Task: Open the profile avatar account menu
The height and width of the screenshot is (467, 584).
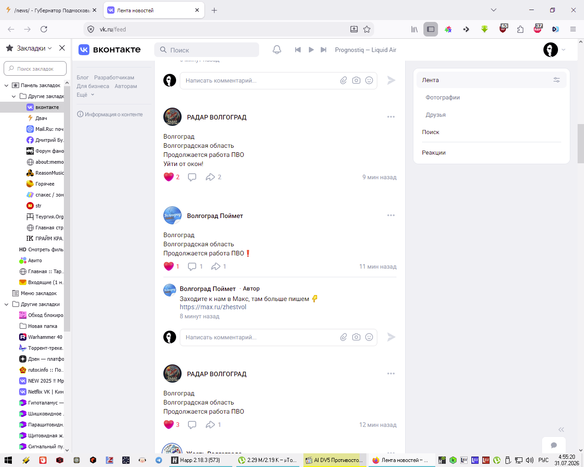Action: [554, 50]
